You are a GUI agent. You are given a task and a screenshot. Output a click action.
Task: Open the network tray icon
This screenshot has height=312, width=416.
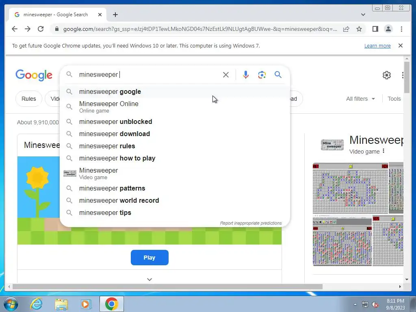(365, 304)
